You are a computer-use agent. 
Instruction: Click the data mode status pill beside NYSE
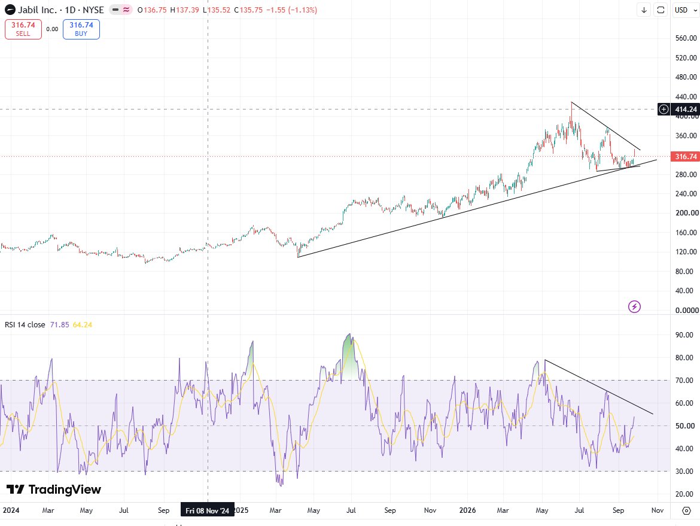coord(120,10)
